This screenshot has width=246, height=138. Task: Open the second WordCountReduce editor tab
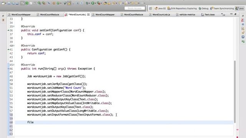click(132, 15)
